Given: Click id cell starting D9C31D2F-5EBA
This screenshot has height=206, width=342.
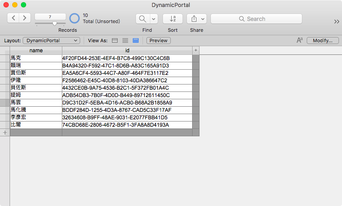Looking at the screenshot, I should point(127,103).
